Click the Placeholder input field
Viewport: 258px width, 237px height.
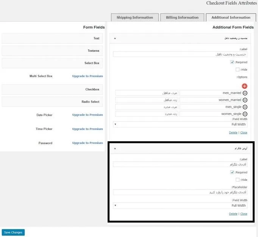[x=180, y=192]
